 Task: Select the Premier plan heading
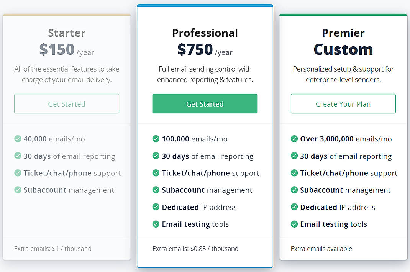(x=343, y=33)
